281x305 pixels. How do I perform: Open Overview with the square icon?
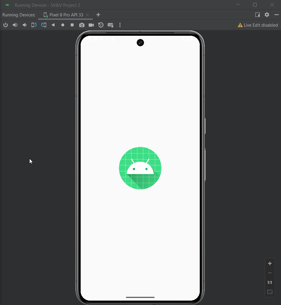point(72,25)
